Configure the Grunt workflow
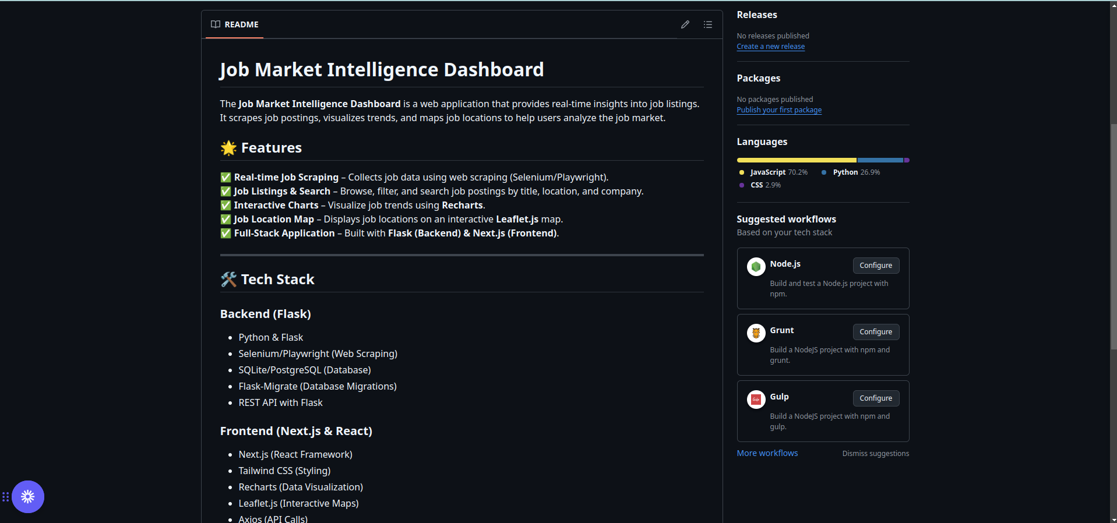The width and height of the screenshot is (1117, 523). 876,332
